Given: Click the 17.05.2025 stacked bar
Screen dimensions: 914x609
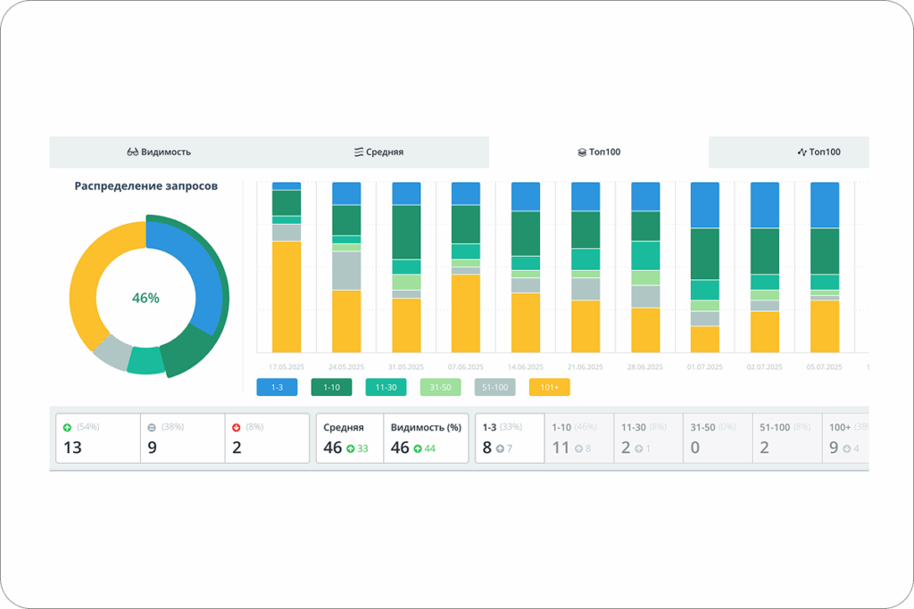Looking at the screenshot, I should 287,267.
